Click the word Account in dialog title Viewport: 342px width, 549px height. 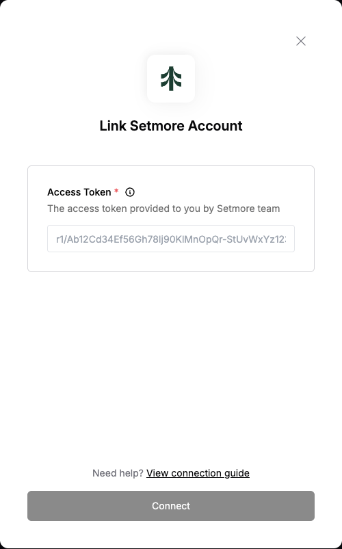click(x=215, y=126)
